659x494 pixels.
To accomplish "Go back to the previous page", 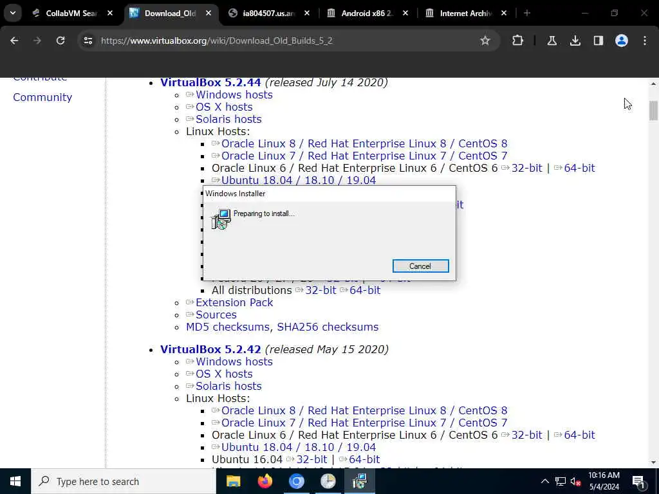I will coord(14,41).
